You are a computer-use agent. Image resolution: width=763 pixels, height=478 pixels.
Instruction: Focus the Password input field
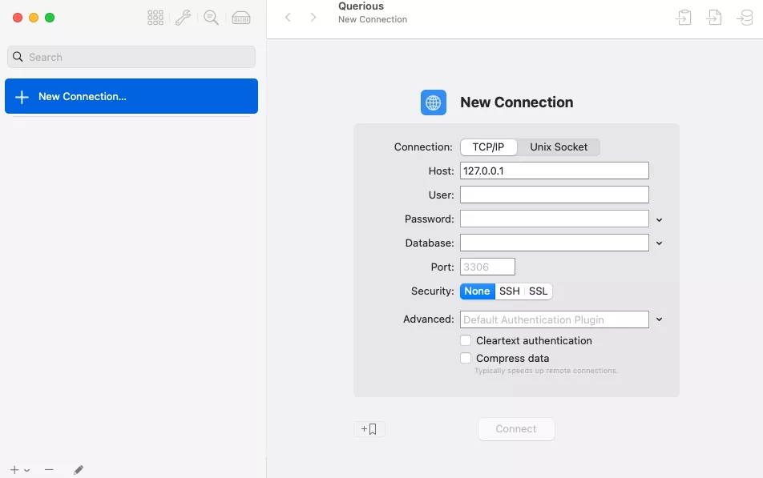click(555, 219)
